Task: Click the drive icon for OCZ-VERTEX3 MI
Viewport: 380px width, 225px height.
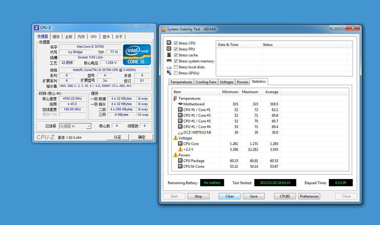Action: click(180, 133)
